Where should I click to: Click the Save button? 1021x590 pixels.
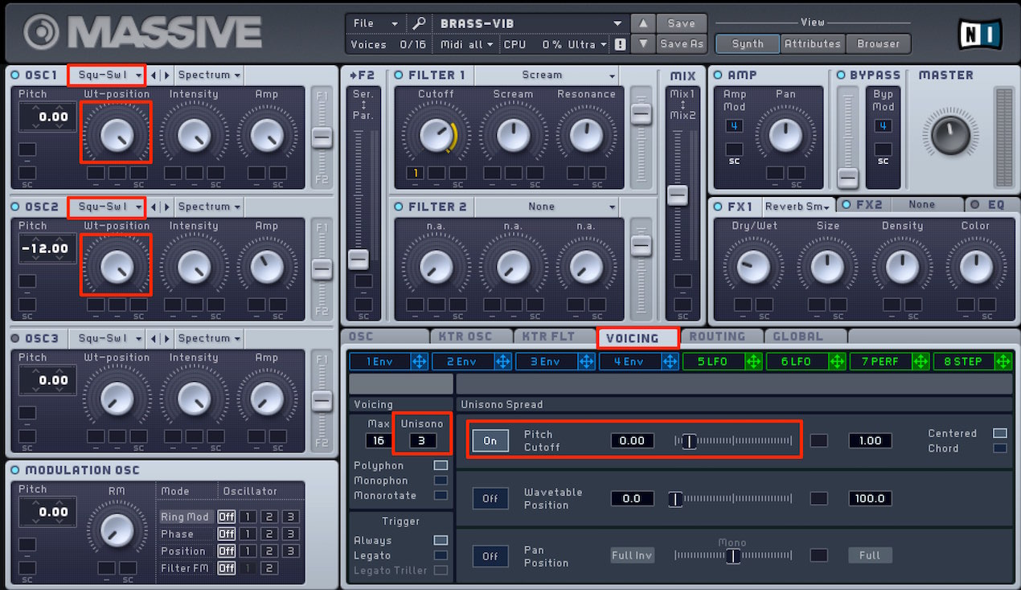tap(682, 23)
